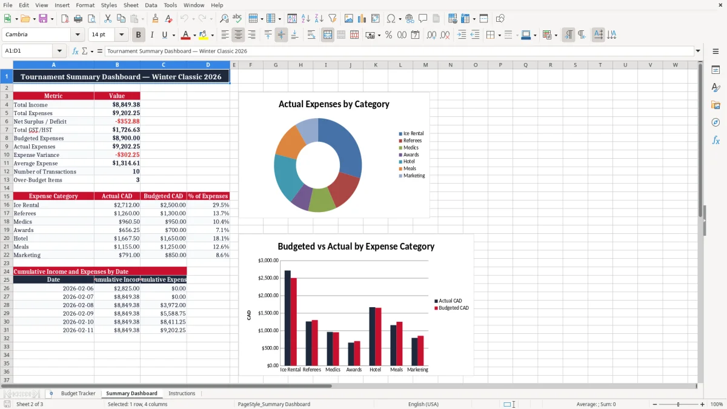Toggle Center Vertically alignment

pyautogui.click(x=281, y=35)
